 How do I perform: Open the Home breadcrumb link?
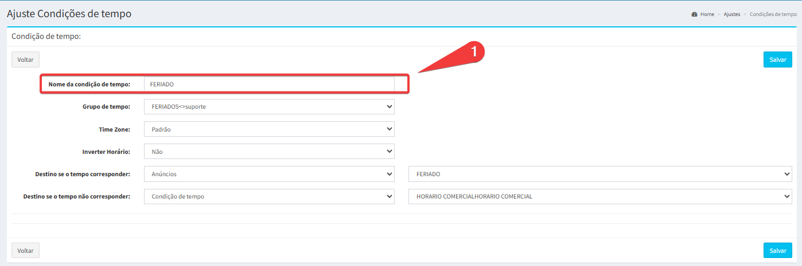point(707,14)
